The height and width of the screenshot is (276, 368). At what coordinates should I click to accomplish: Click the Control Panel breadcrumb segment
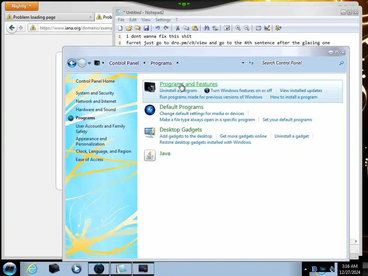124,63
